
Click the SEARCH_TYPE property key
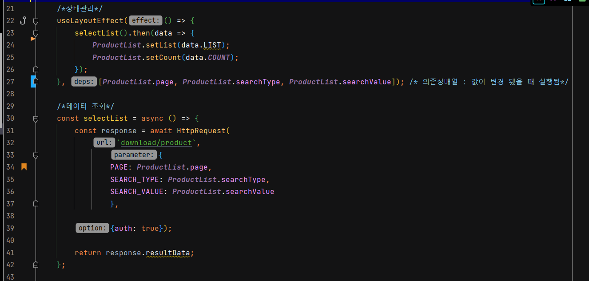135,179
